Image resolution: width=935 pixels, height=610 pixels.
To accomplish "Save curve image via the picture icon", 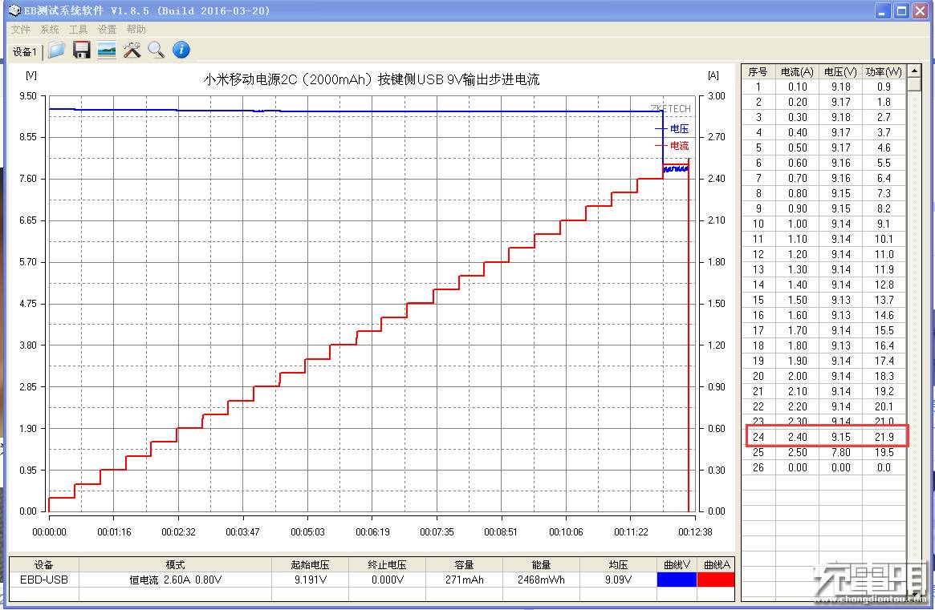I will (106, 50).
